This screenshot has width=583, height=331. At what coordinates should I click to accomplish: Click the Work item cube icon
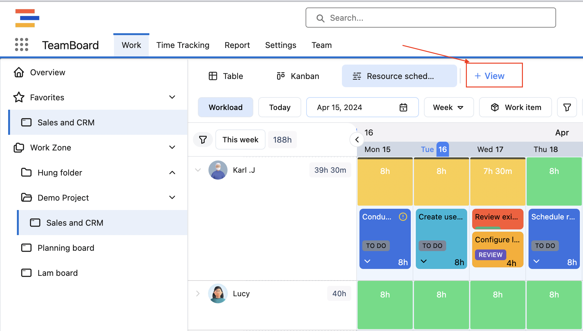point(495,107)
